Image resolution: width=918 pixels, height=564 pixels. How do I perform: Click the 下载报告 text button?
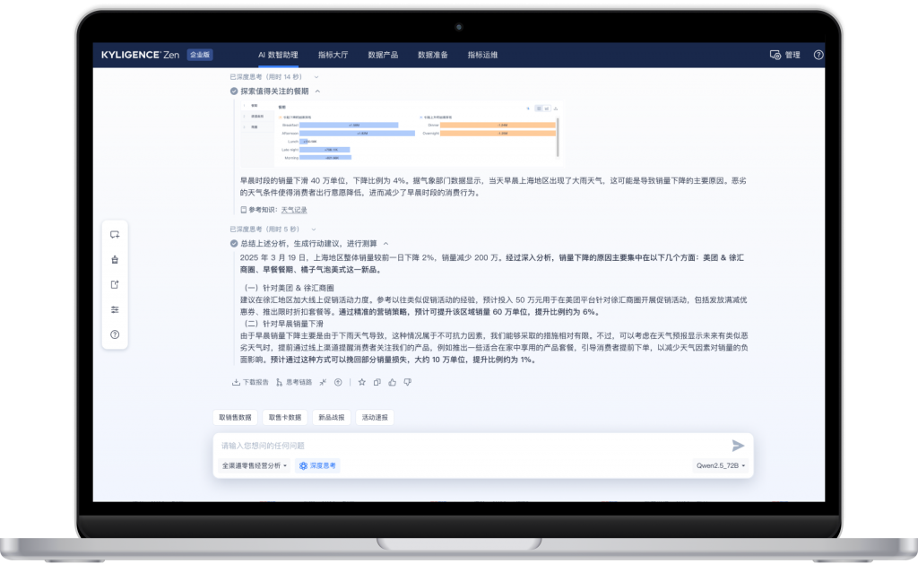(x=255, y=383)
